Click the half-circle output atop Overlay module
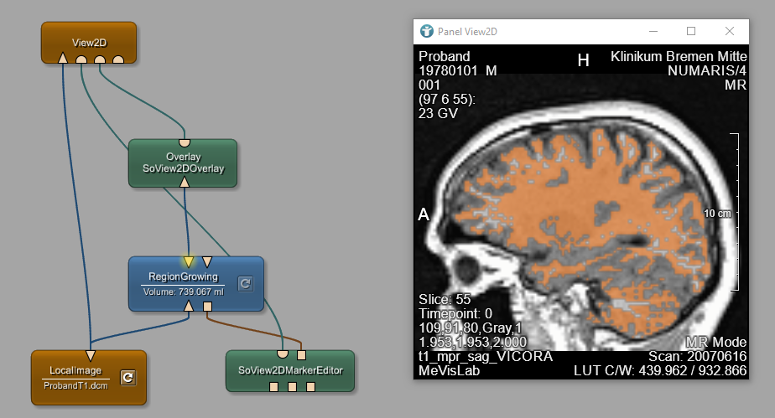Image resolution: width=775 pixels, height=418 pixels. 183,142
